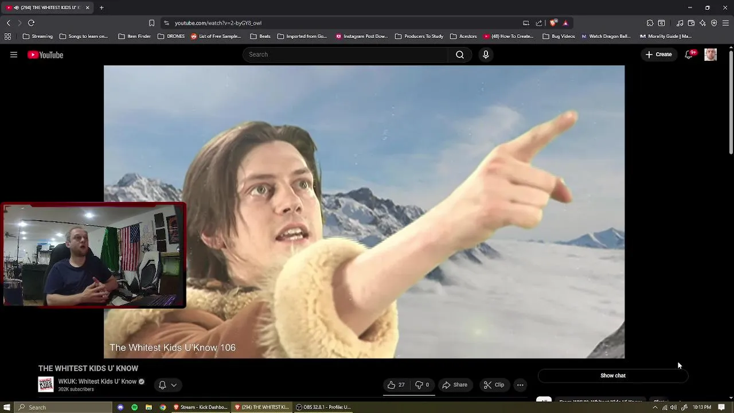Open File Explorer from the taskbar
Viewport: 734px width, 413px height.
coord(149,407)
